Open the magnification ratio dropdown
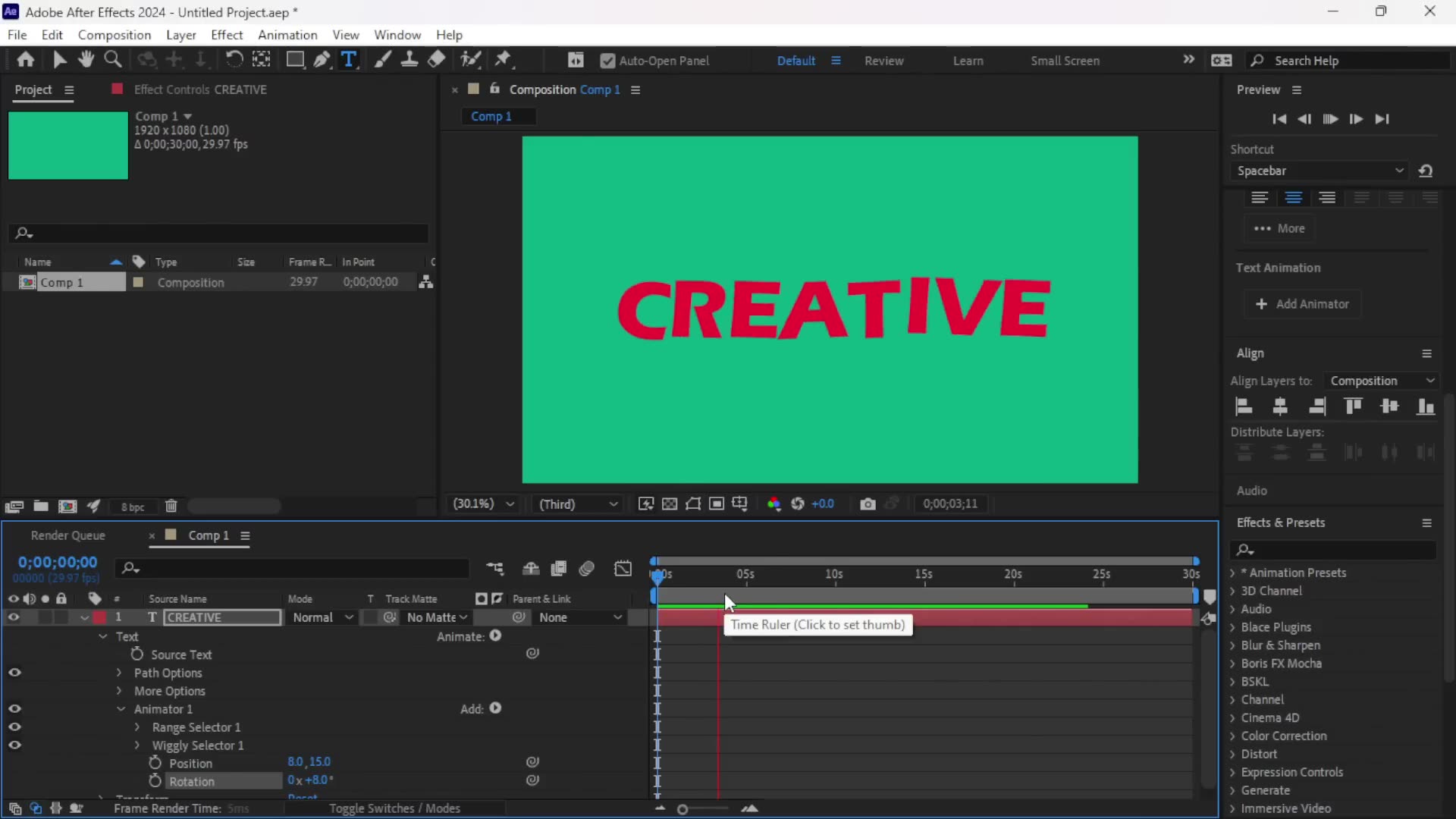This screenshot has height=819, width=1456. click(x=483, y=504)
